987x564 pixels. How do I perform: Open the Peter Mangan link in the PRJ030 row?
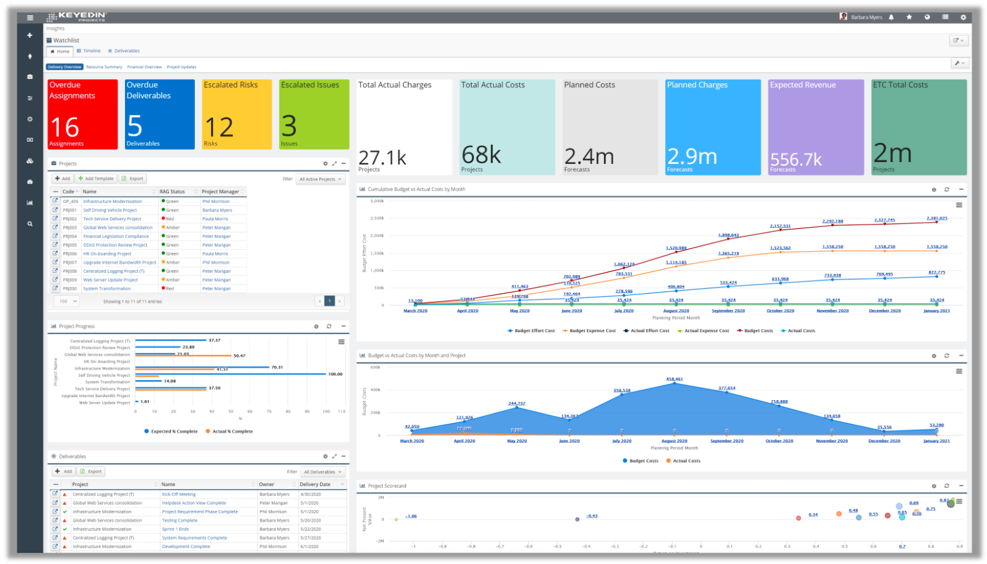216,289
